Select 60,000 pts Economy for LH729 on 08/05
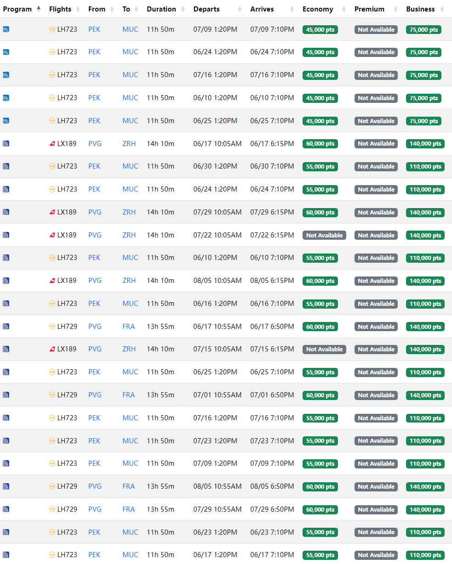 coord(320,487)
